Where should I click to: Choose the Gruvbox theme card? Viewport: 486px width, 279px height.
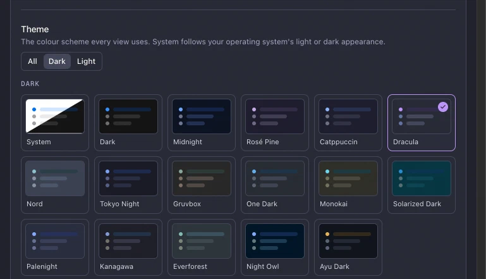tap(202, 185)
